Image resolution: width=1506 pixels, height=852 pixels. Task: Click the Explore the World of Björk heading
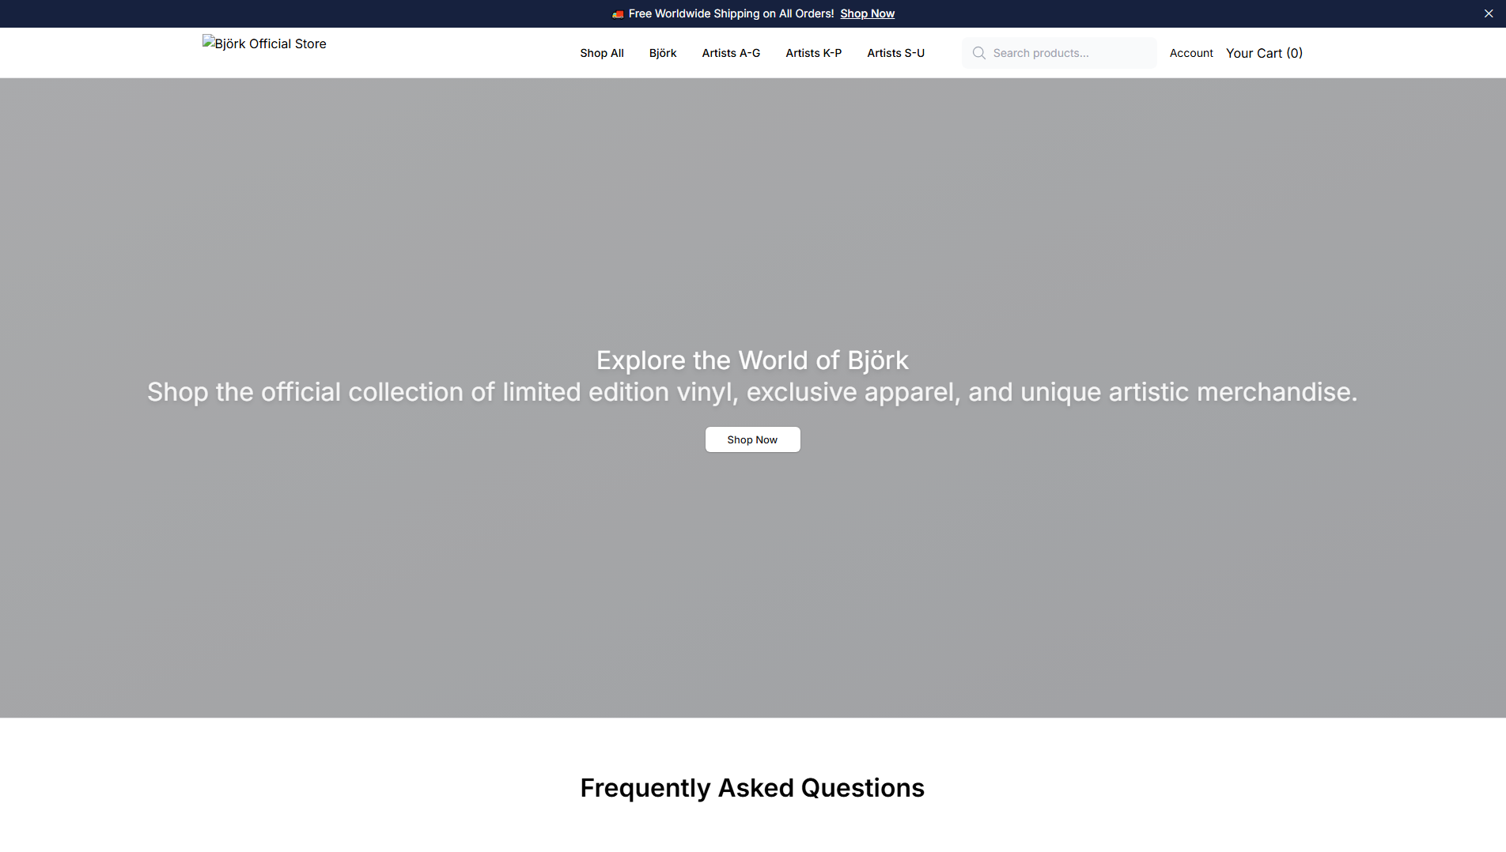(x=752, y=360)
